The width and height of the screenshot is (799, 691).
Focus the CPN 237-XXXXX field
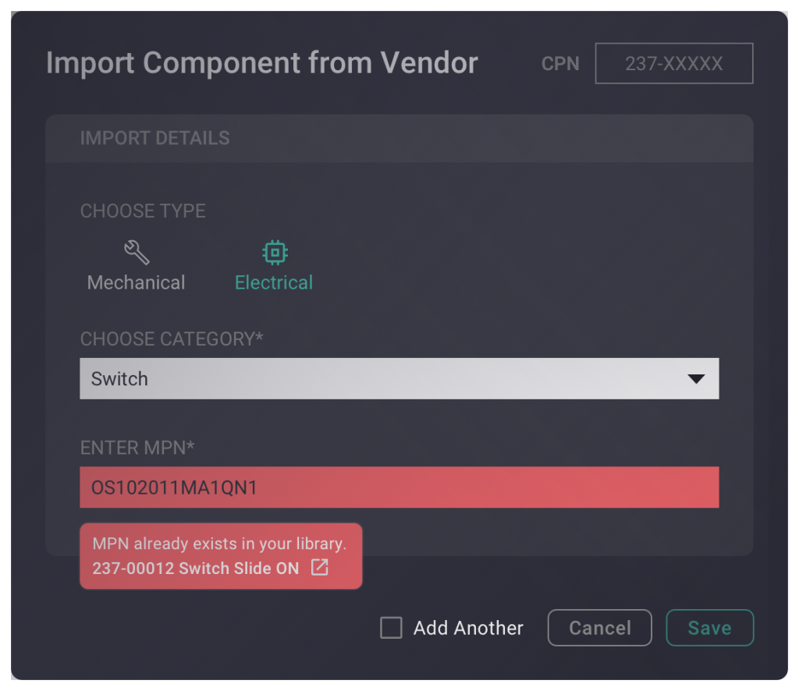click(673, 63)
